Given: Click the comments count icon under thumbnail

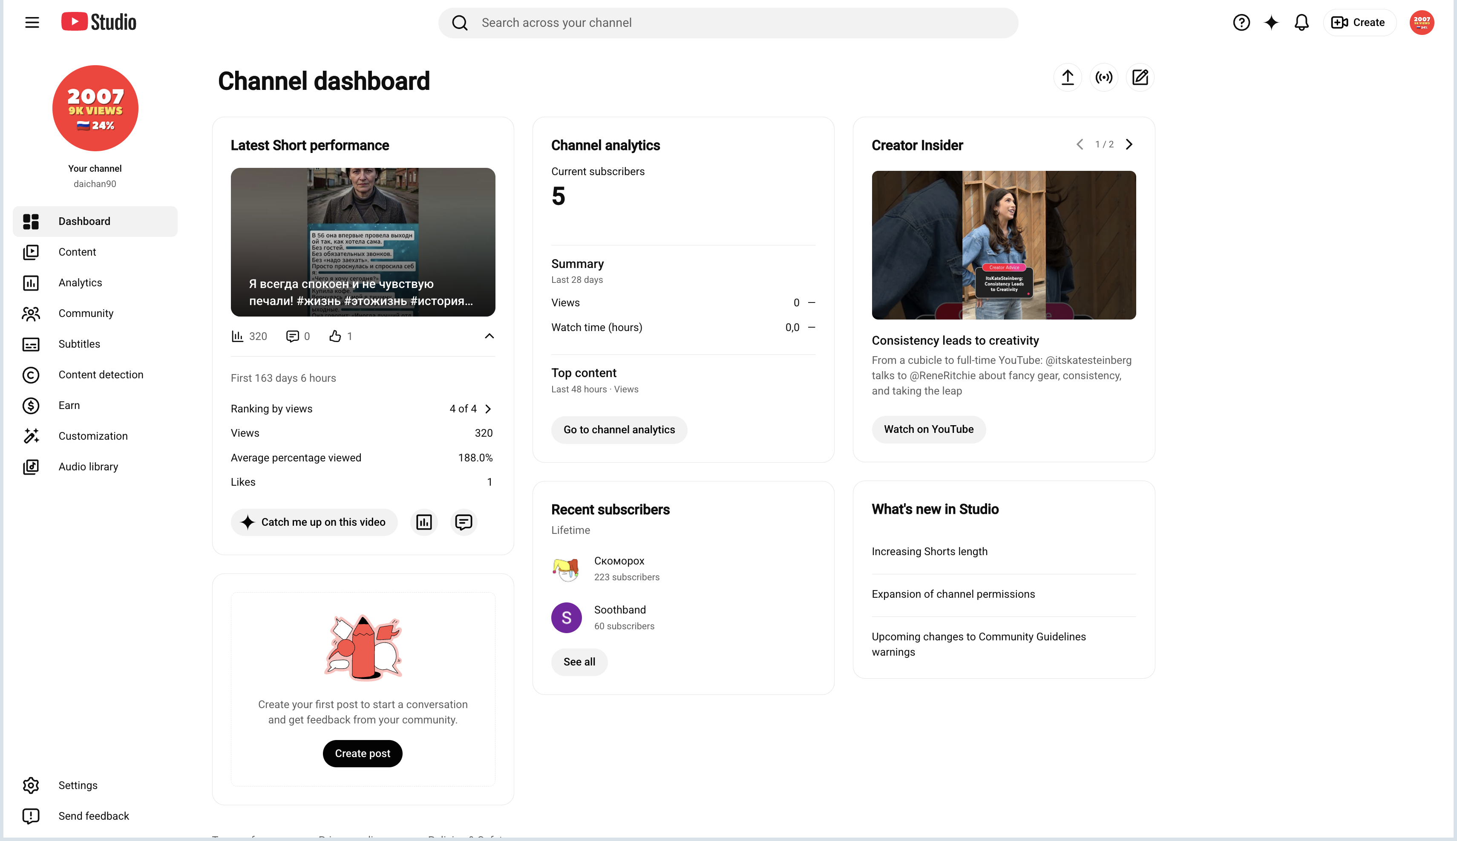Looking at the screenshot, I should pyautogui.click(x=293, y=336).
